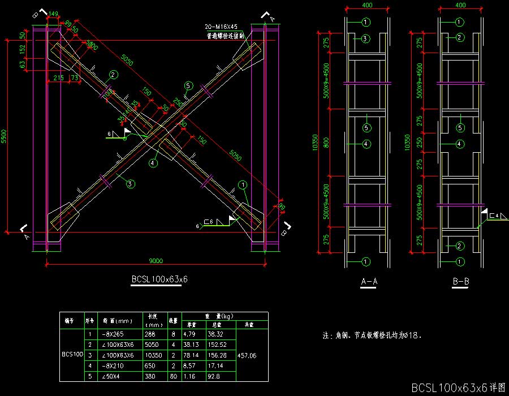The image size is (509, 396).
Task: Click the "⊏4" weld symbol beside section B-B
Action: 494,216
